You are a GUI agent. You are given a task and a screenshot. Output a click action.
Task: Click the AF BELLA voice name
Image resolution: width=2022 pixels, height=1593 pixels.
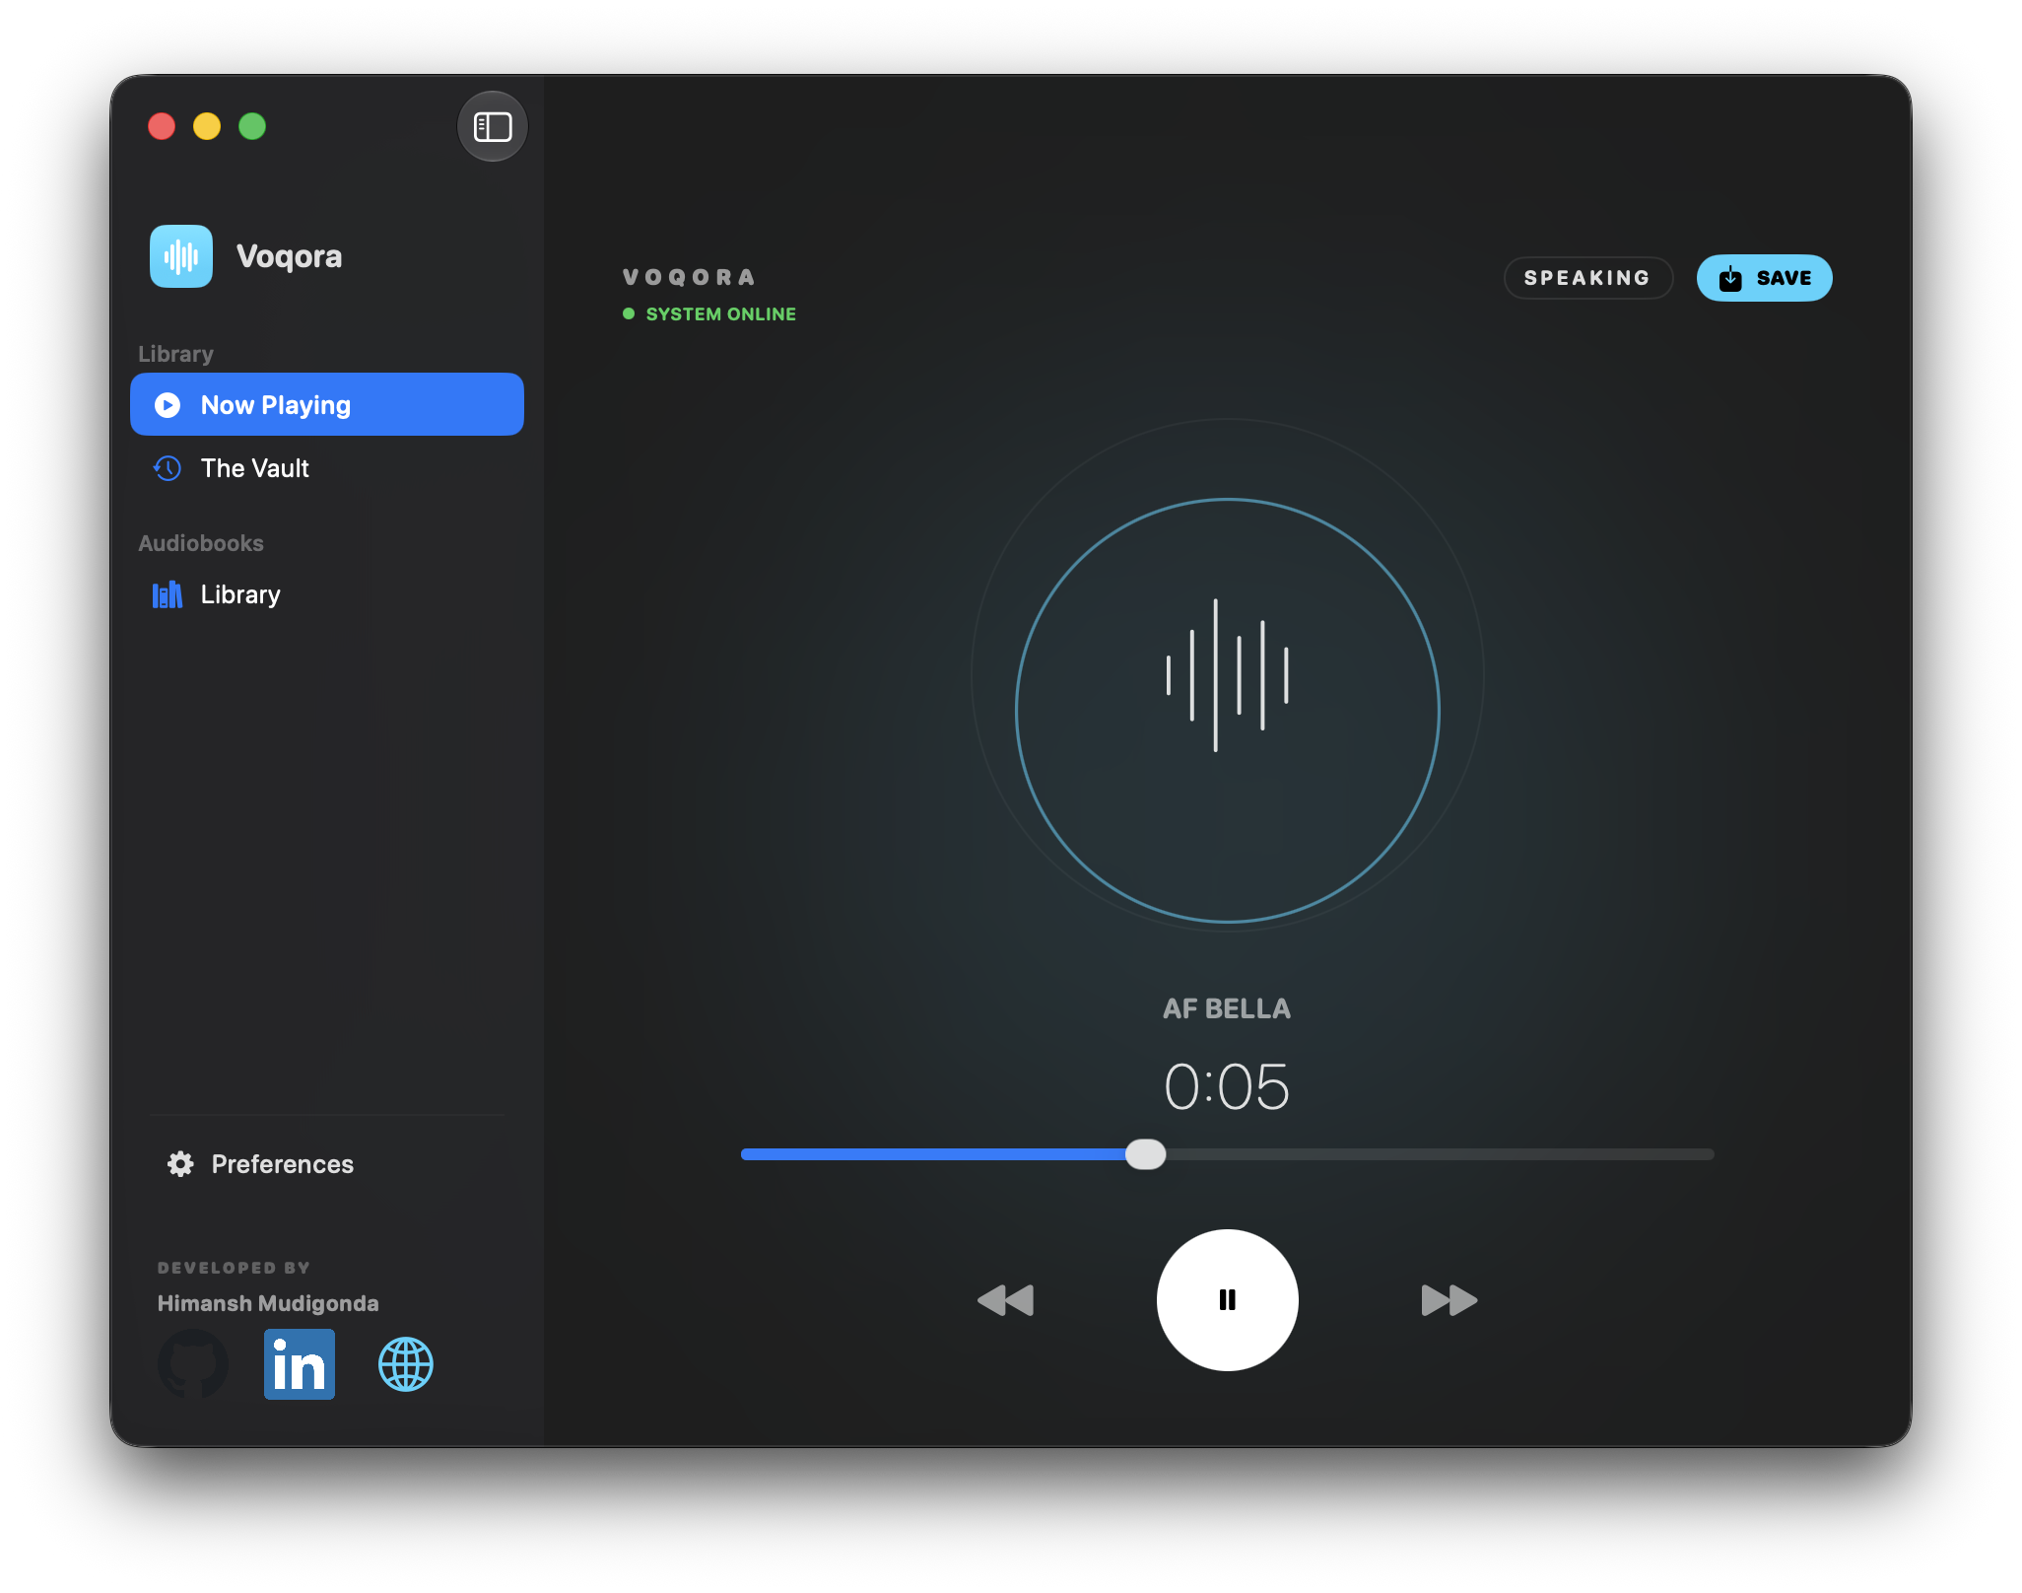pyautogui.click(x=1227, y=1008)
